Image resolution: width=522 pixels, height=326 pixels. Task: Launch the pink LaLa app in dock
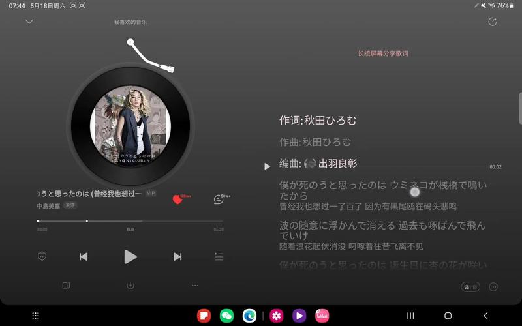(322, 316)
